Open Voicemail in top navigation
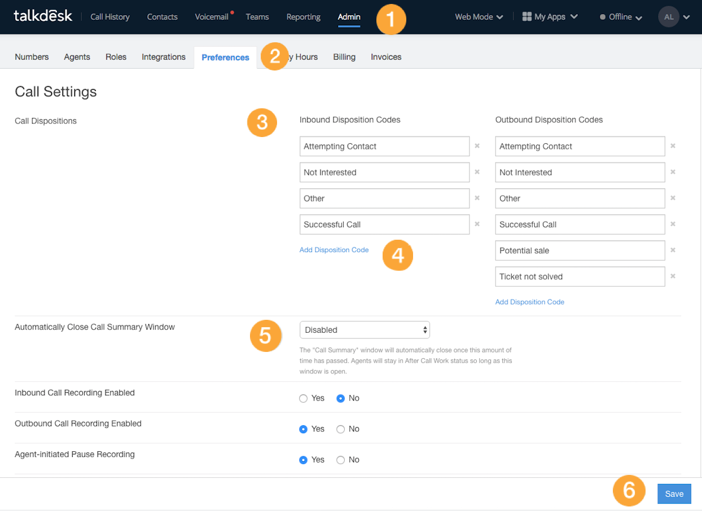 212,17
